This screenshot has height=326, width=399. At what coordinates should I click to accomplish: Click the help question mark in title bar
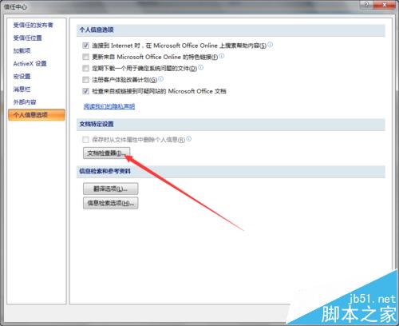coord(366,5)
